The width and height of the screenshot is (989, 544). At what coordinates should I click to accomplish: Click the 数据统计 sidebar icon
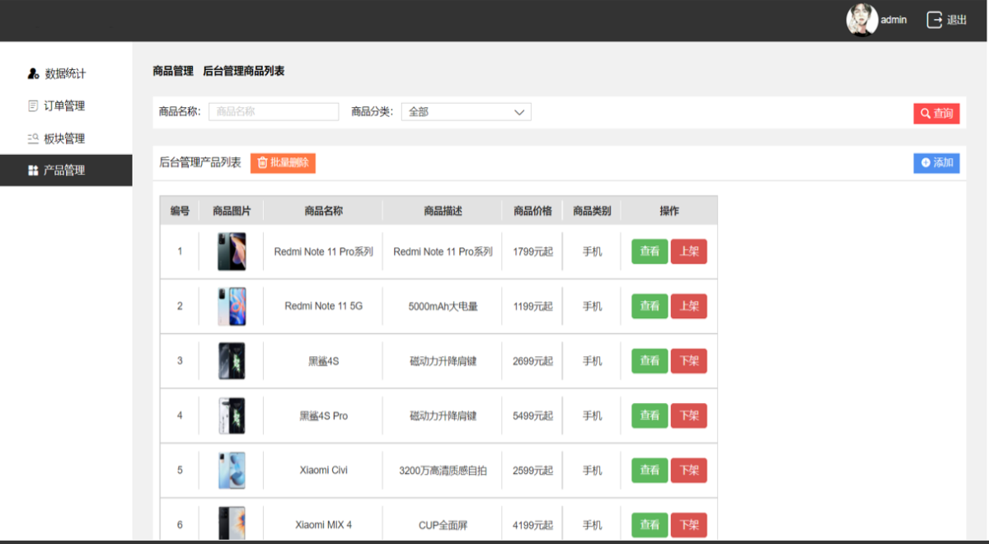coord(33,73)
